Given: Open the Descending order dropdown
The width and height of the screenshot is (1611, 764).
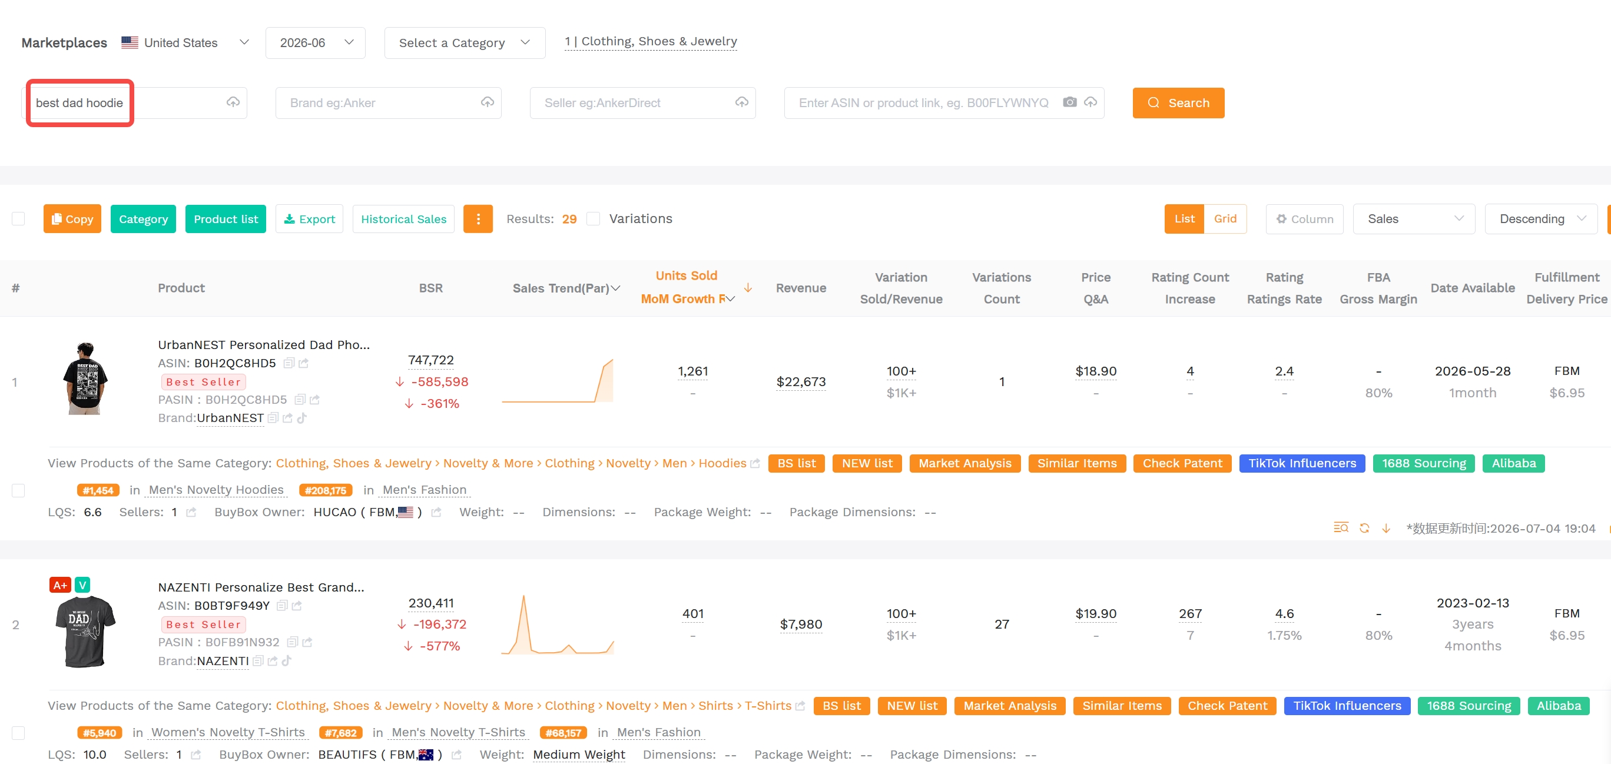Looking at the screenshot, I should [1542, 219].
